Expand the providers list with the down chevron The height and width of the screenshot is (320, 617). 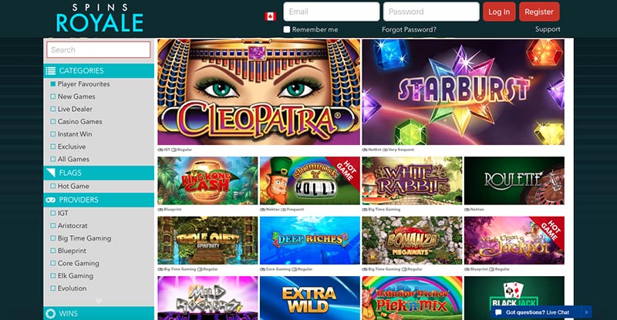click(x=99, y=301)
